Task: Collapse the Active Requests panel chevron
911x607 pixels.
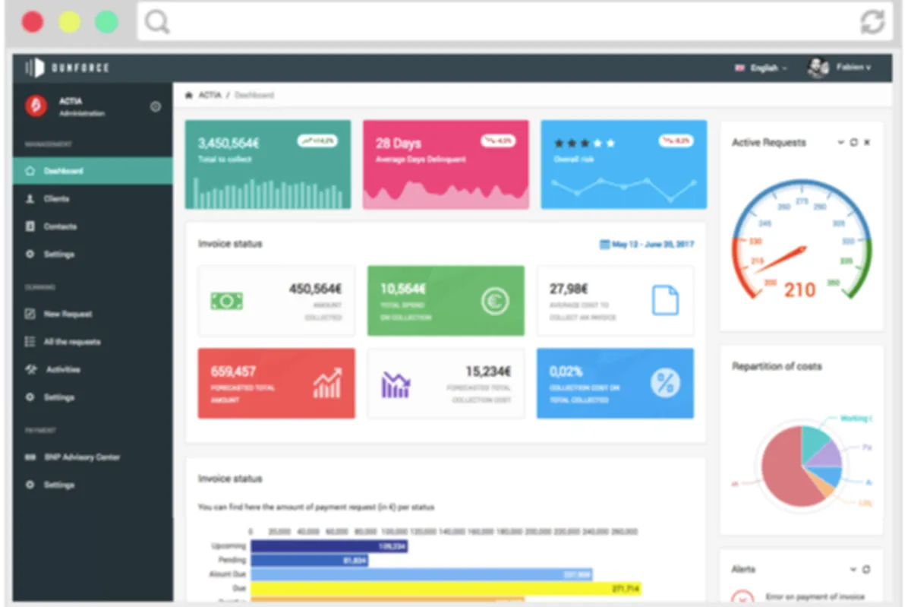Action: pos(840,143)
